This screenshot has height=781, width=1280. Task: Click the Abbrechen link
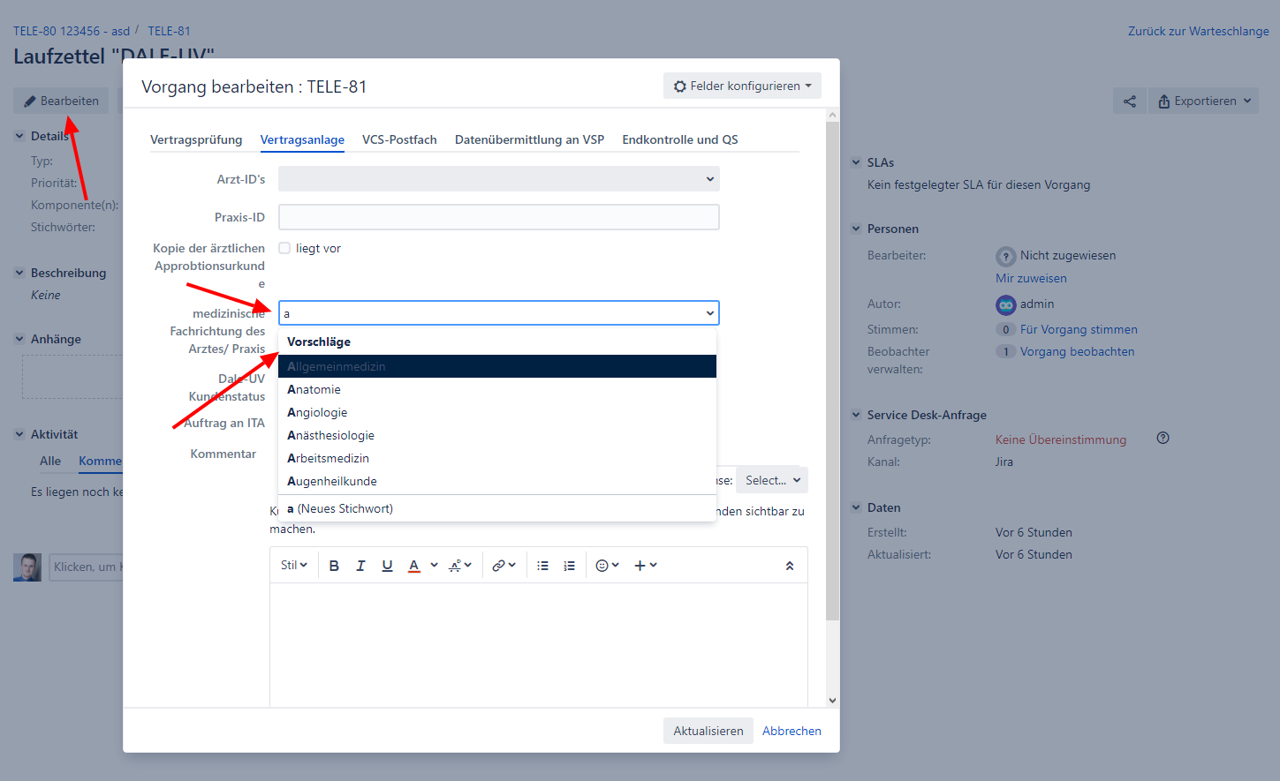[792, 731]
